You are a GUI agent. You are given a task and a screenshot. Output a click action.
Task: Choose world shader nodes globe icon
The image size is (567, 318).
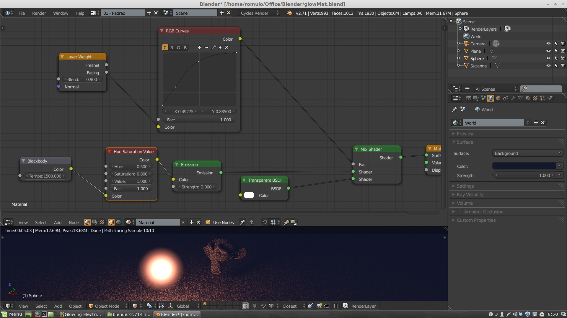click(118, 222)
